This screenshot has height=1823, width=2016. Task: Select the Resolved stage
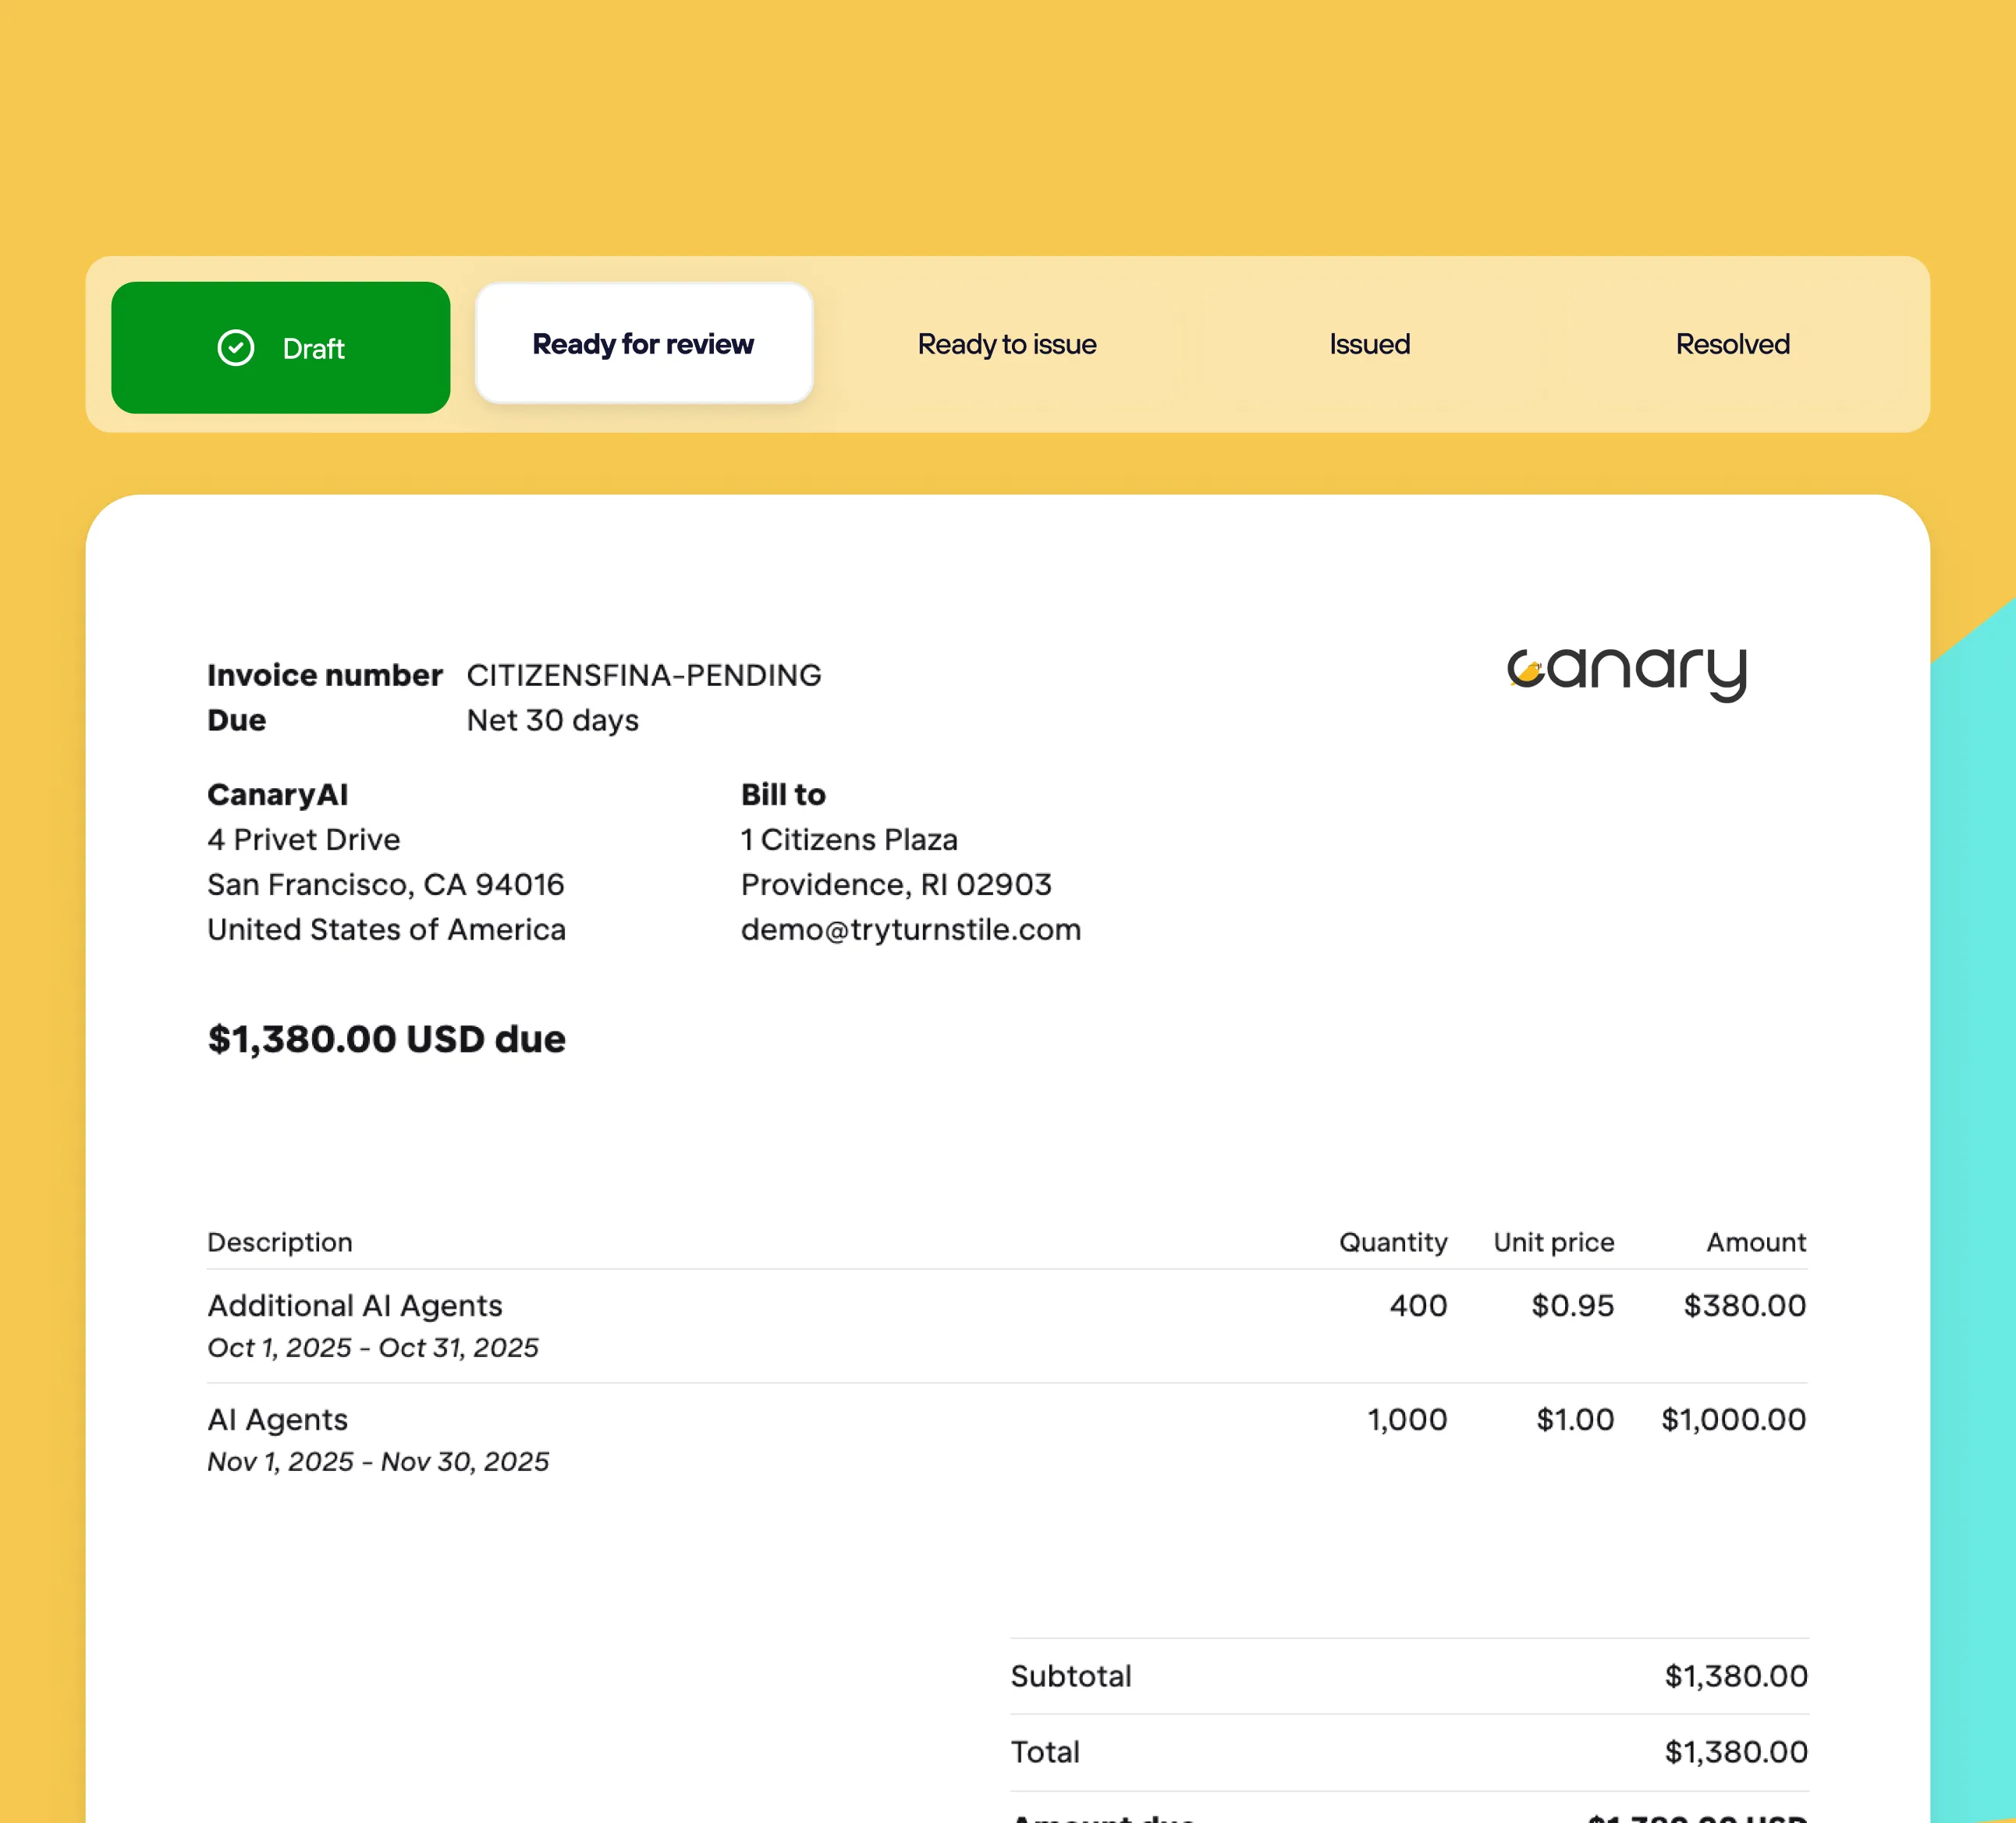[x=1732, y=344]
